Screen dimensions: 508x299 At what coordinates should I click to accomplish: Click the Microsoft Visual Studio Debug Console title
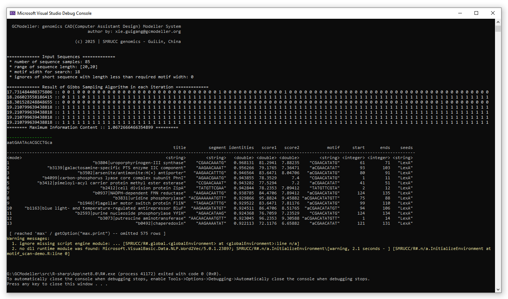tap(54, 13)
